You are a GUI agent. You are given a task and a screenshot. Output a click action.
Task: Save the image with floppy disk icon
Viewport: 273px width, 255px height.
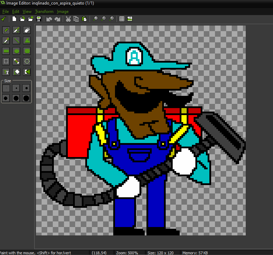tap(38, 19)
